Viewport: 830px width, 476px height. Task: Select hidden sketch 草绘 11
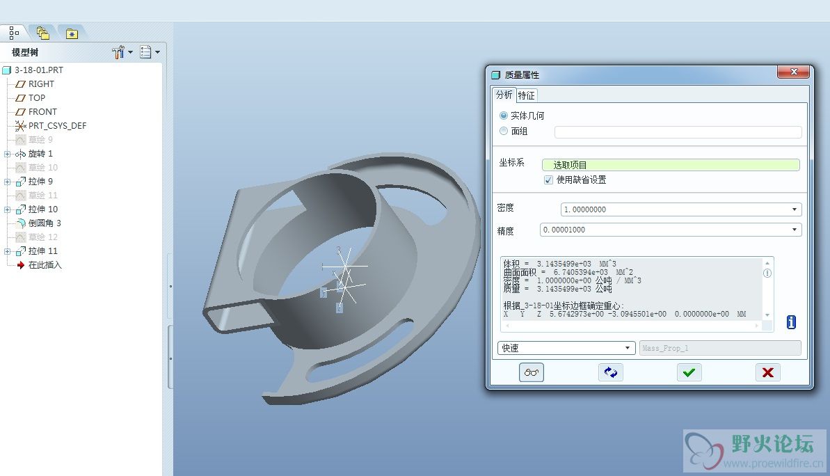[43, 196]
